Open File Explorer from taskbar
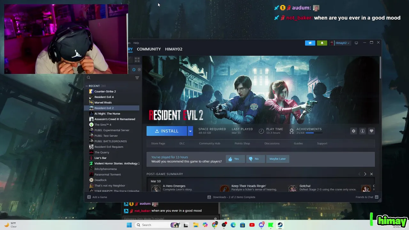The height and width of the screenshot is (230, 409). (195, 225)
